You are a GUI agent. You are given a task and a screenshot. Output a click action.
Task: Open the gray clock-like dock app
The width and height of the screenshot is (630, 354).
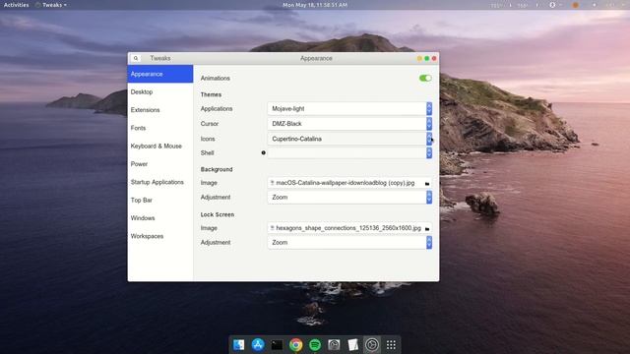point(334,345)
